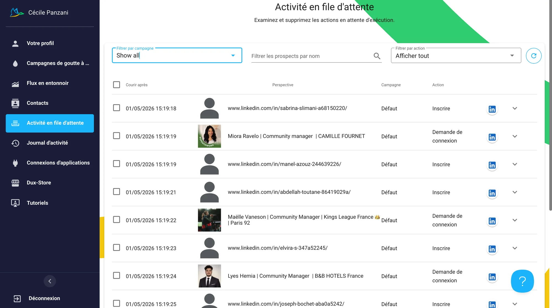Viewport: 552px width, 308px height.
Task: Click the Campagne column header
Action: click(391, 85)
